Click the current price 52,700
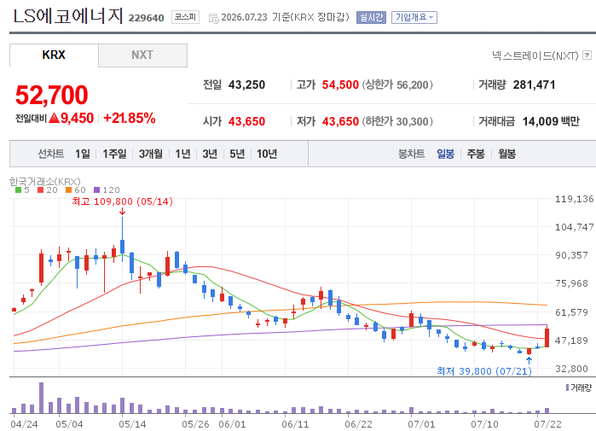596x431 pixels. pos(52,95)
